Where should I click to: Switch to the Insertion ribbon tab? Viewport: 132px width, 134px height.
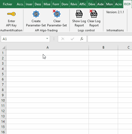(x=29, y=4)
